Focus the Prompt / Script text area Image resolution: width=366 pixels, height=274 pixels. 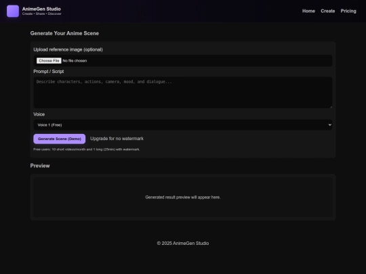click(x=183, y=93)
